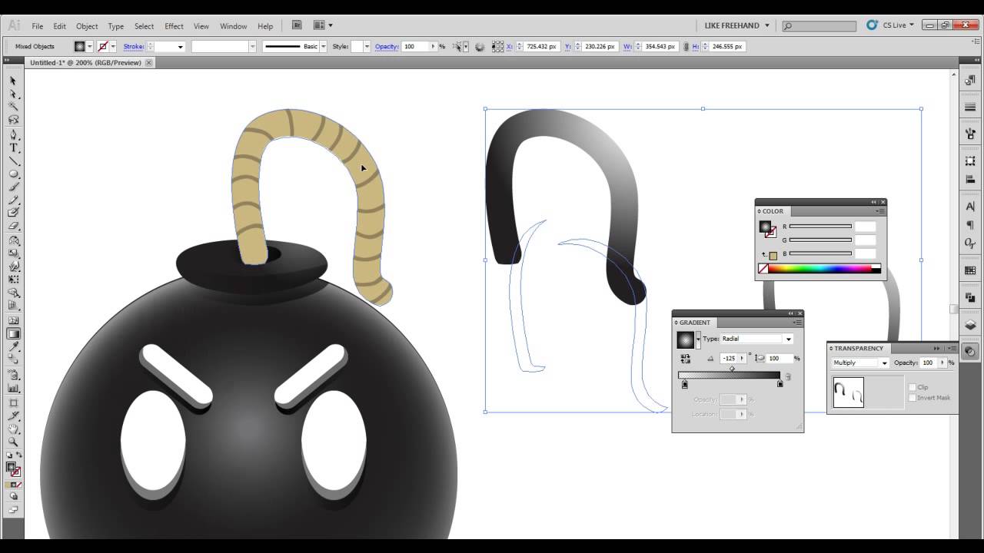This screenshot has height=553, width=984.
Task: Click the Bridge icon in menu bar
Action: click(297, 25)
